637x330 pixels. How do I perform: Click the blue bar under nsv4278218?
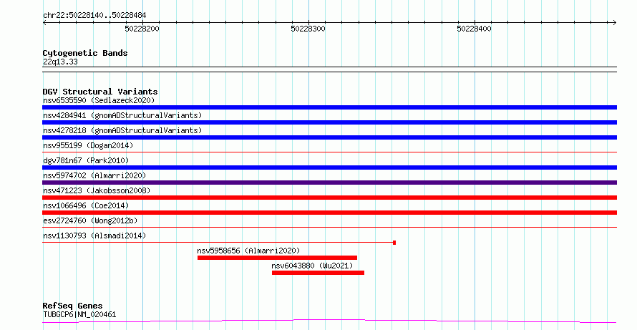click(329, 137)
